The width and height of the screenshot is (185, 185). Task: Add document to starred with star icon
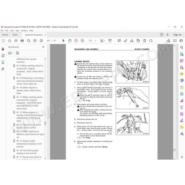[x=10, y=41]
